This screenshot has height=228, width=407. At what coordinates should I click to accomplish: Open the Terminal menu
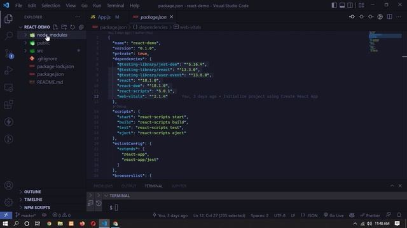click(115, 6)
